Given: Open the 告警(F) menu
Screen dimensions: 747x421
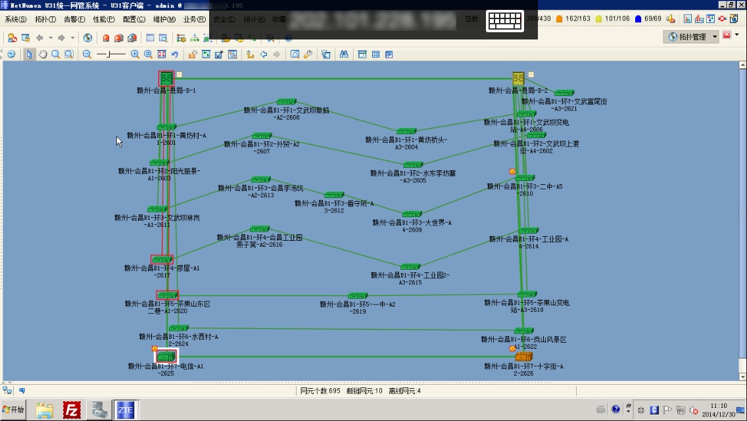Looking at the screenshot, I should tap(74, 19).
